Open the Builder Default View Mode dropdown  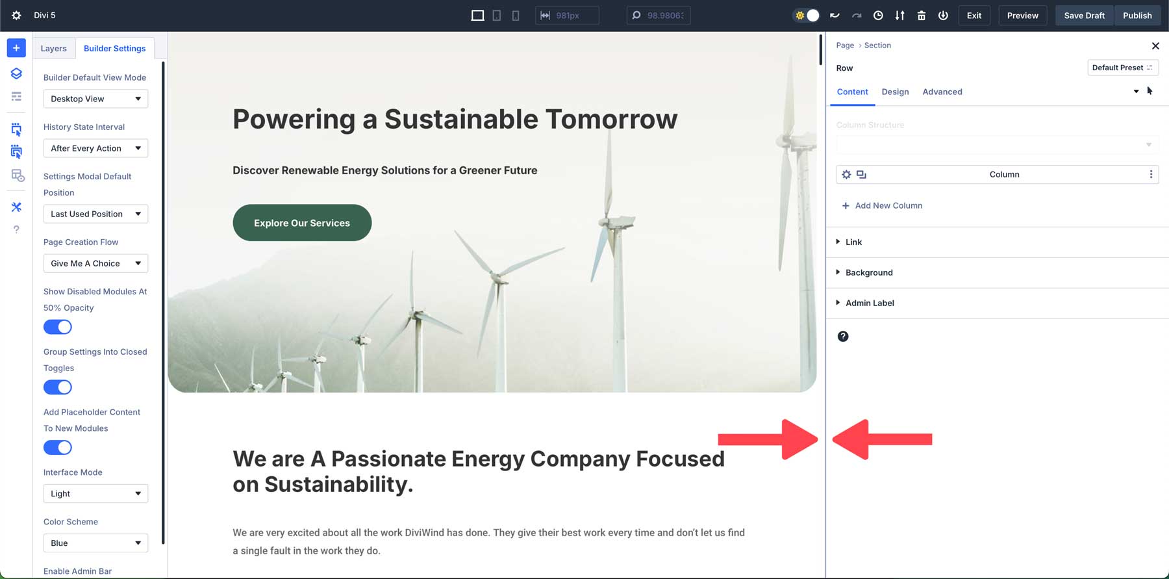point(95,99)
